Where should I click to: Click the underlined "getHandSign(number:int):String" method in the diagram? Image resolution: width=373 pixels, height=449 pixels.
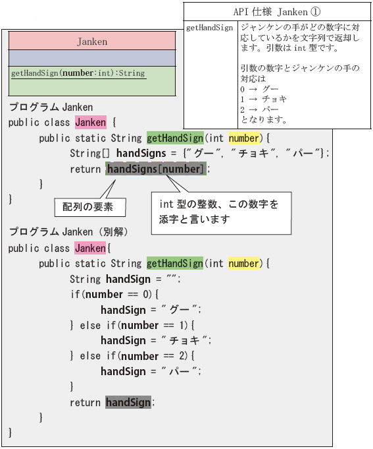[78, 73]
